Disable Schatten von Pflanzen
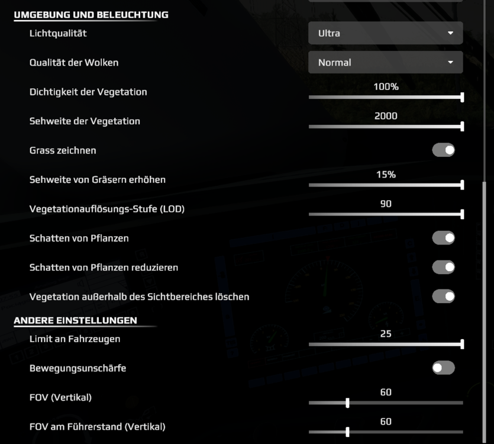Viewport: 494px width, 444px height. pyautogui.click(x=443, y=238)
